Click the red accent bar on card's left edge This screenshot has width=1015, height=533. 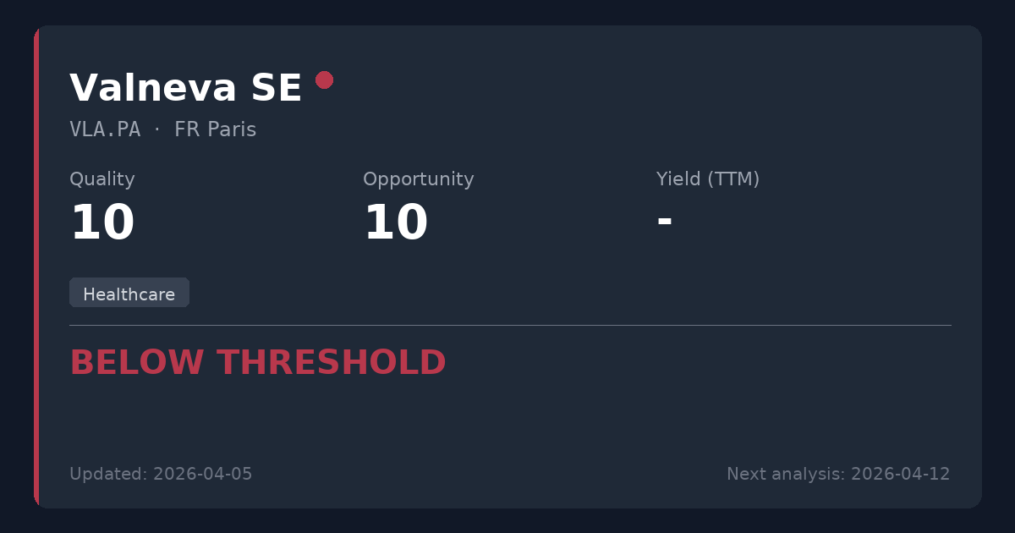pos(36,266)
